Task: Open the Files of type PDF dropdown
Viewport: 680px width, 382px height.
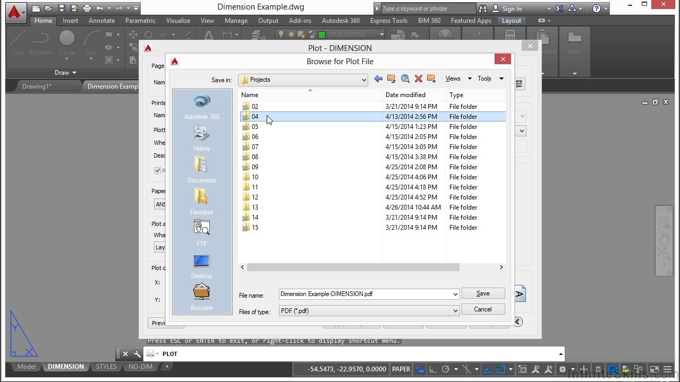Action: tap(369, 311)
